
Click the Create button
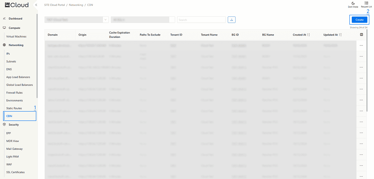359,19
